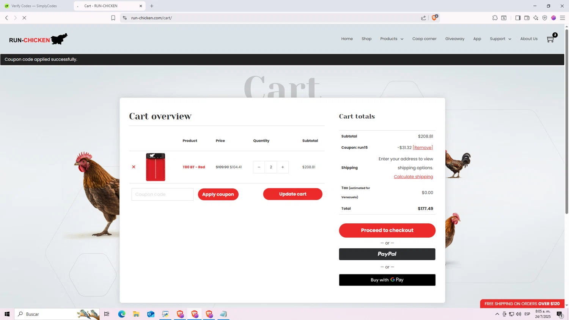The width and height of the screenshot is (569, 320).
Task: Remove T80 BT - Red with red X
Action: (134, 167)
